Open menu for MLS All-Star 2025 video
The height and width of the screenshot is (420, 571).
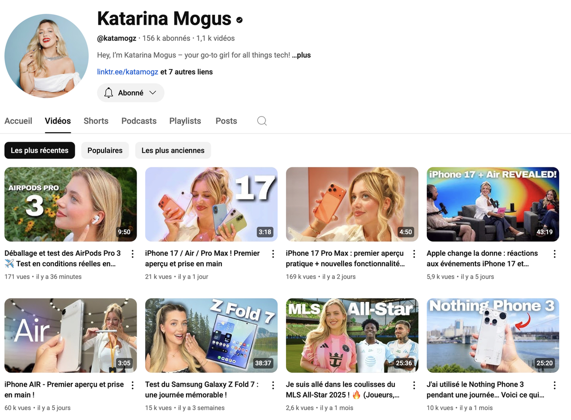coord(414,385)
